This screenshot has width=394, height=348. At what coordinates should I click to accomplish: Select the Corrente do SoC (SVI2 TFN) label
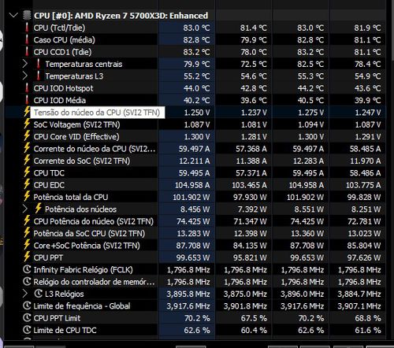pos(82,161)
